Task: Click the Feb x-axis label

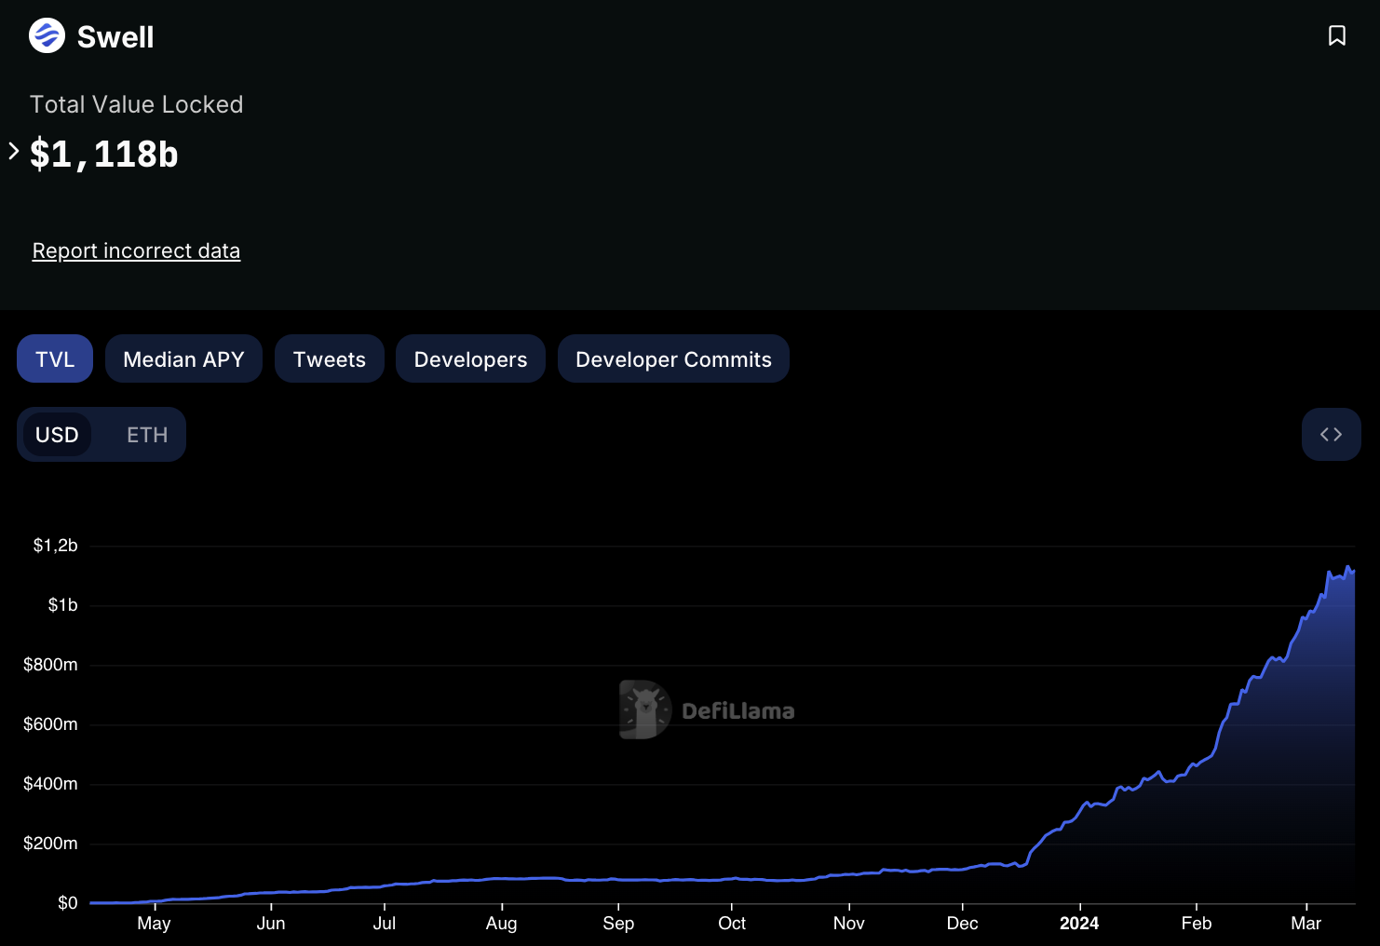Action: tap(1197, 924)
